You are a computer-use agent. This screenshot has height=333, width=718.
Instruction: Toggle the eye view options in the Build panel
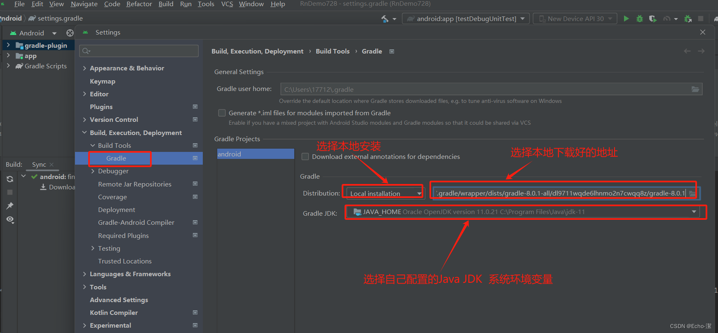(10, 219)
